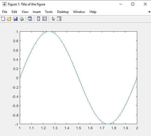
Task: Expand the Desktop menu
Action: tap(63, 12)
